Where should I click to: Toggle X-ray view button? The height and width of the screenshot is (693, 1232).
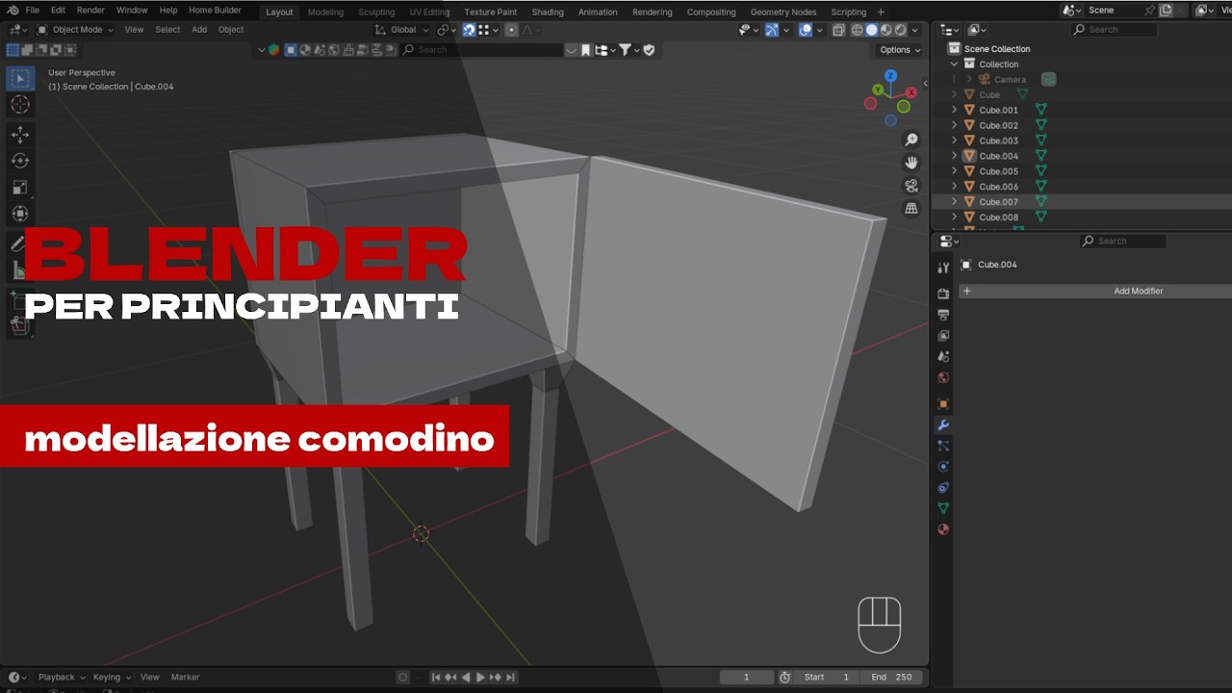click(x=838, y=30)
